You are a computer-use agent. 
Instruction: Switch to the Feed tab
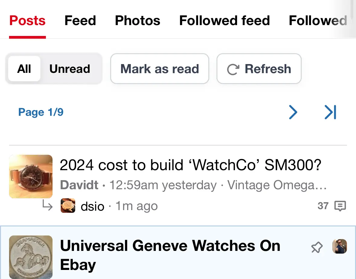(80, 21)
